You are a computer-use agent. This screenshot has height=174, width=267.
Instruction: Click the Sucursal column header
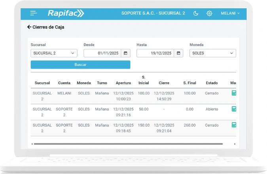42,83
